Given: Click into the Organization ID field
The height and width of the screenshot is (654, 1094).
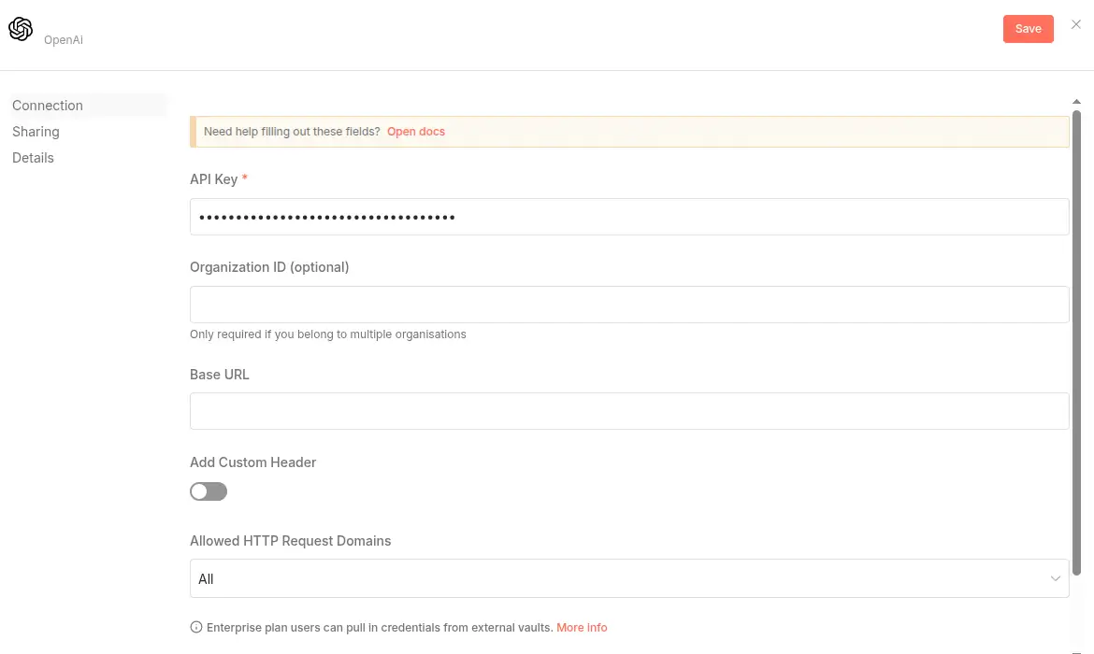Looking at the screenshot, I should (628, 305).
